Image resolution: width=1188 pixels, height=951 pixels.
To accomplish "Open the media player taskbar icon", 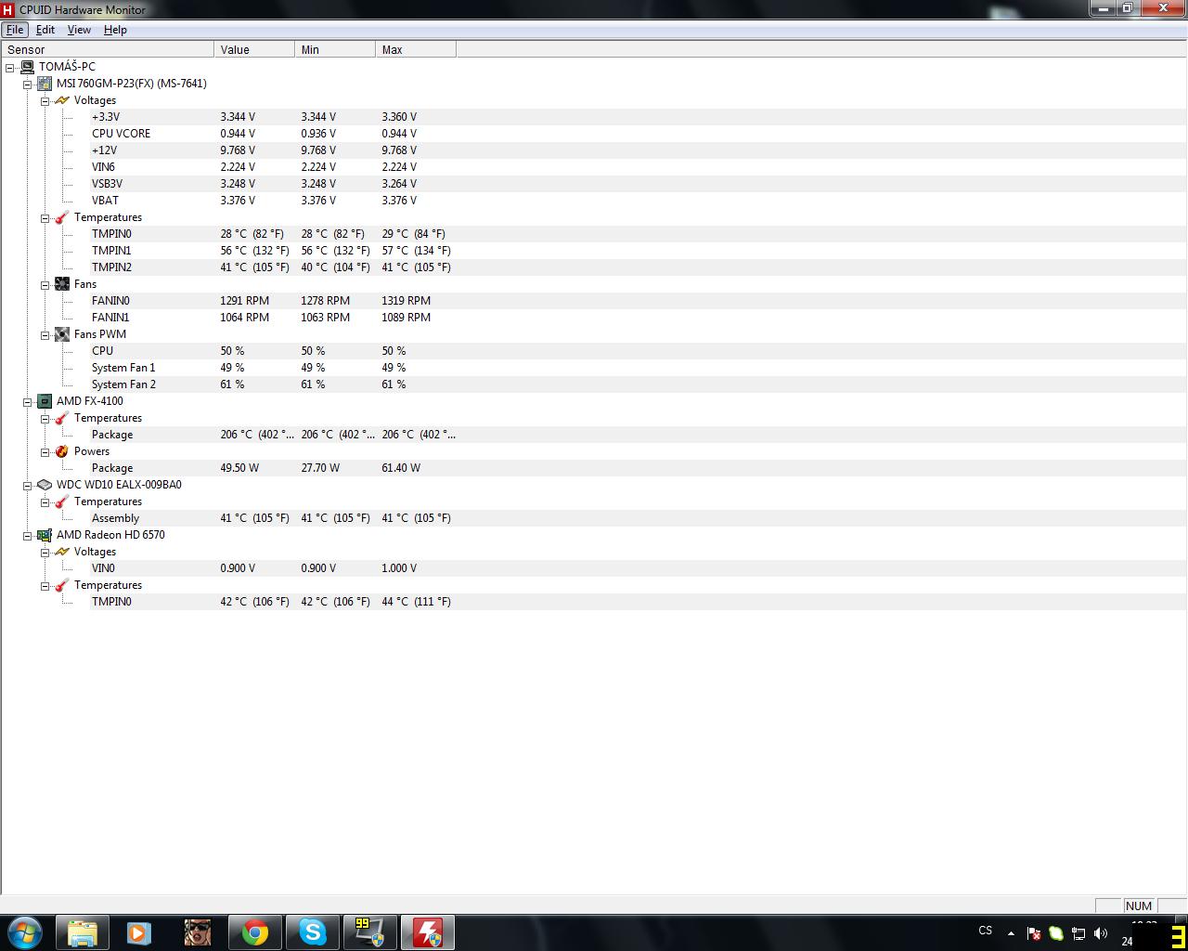I will tap(140, 932).
